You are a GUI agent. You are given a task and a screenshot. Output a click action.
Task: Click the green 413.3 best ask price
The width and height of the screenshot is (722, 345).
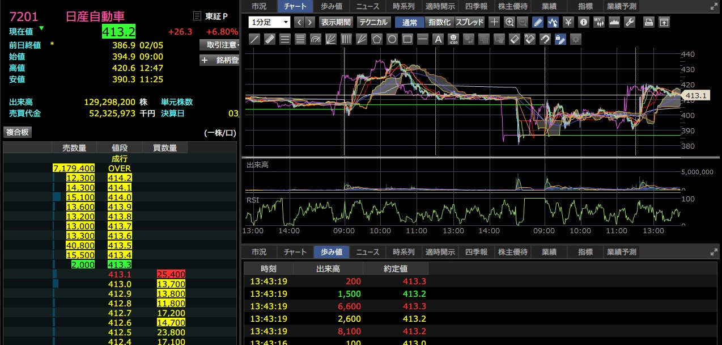pos(120,264)
